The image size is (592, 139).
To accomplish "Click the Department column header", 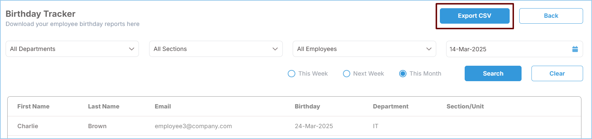I will [x=391, y=106].
